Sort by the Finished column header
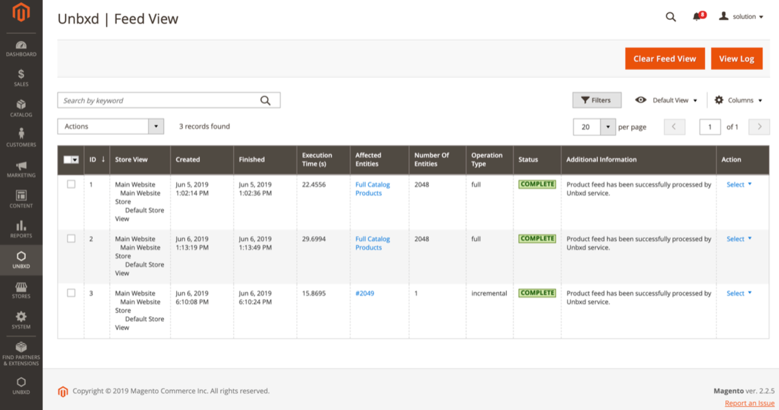The image size is (779, 410). (x=265, y=160)
